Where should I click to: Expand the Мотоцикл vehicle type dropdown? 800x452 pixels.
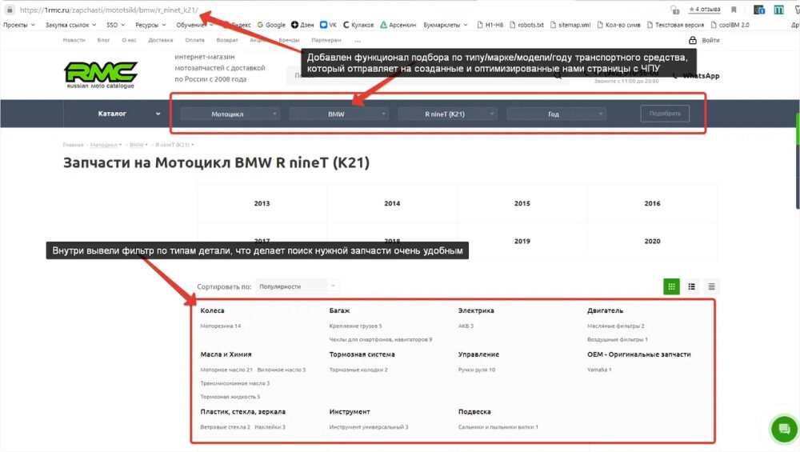click(x=230, y=114)
